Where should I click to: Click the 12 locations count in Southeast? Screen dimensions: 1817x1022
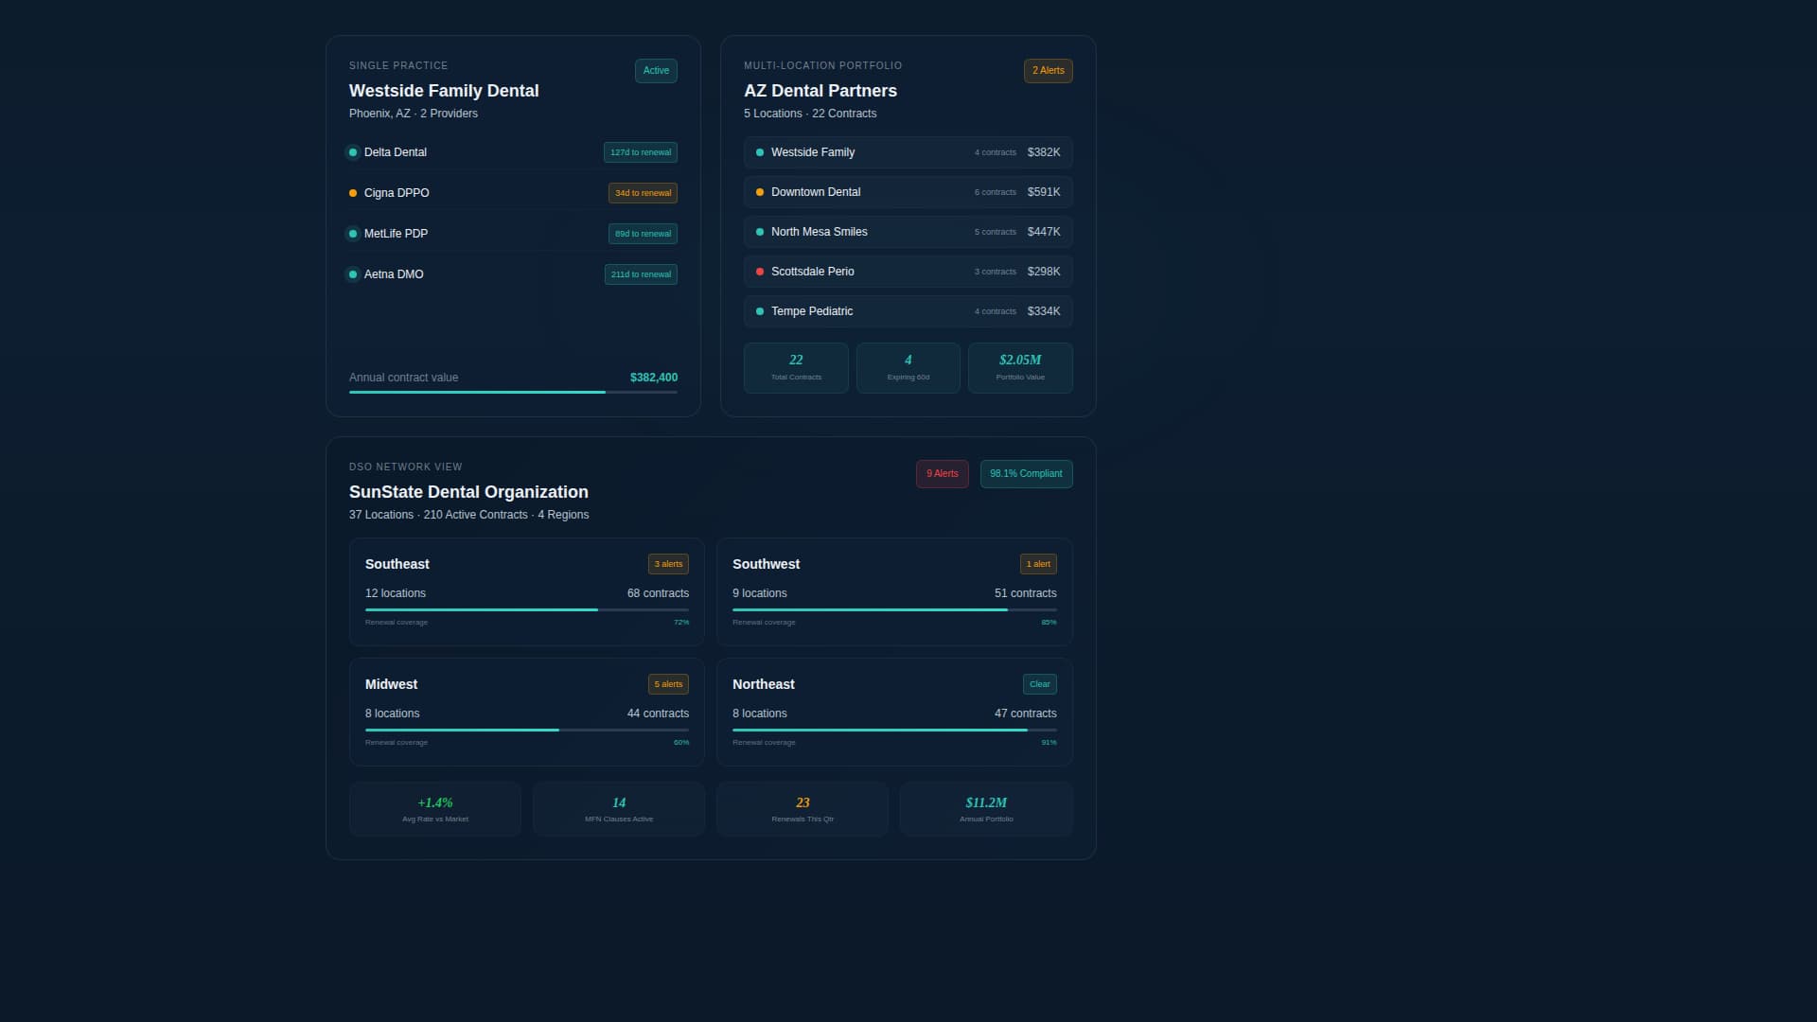coord(396,593)
